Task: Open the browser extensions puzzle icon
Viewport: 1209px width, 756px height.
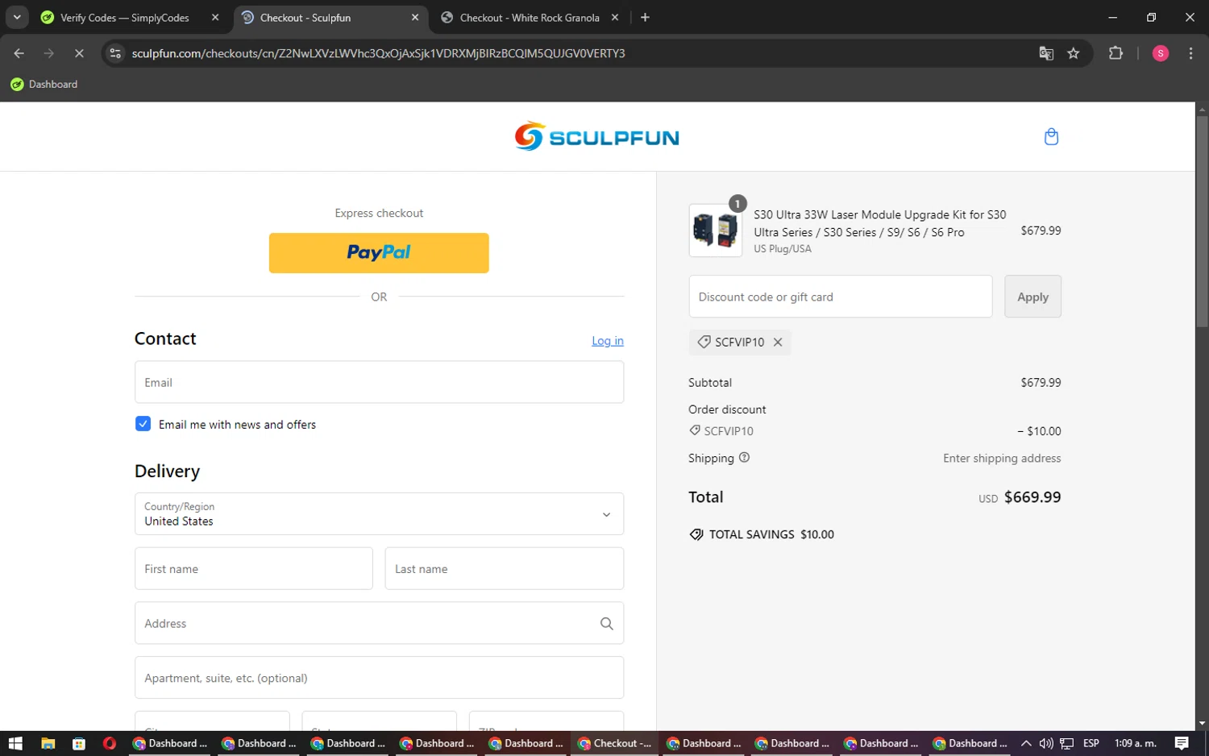Action: 1116,53
